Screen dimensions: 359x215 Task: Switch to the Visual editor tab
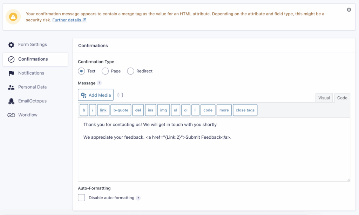[x=324, y=98]
